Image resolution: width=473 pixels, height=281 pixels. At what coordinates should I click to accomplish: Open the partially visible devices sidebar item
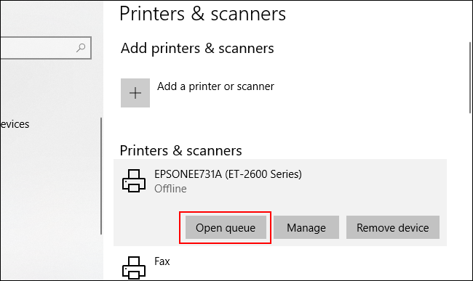click(x=15, y=124)
